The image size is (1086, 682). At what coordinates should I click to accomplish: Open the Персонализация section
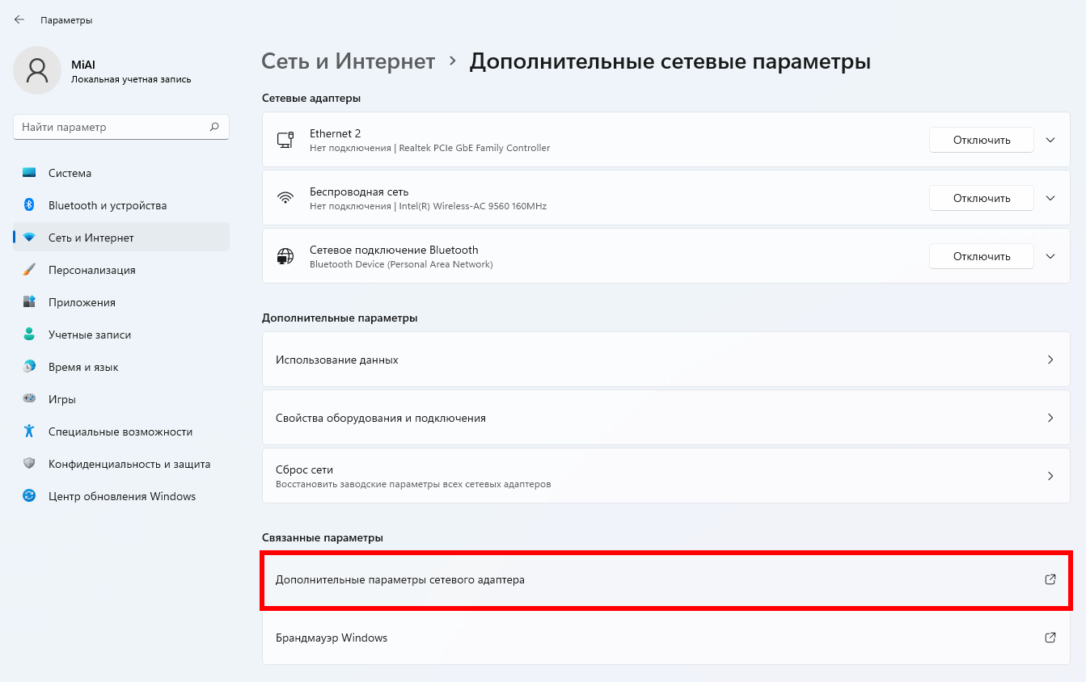pyautogui.click(x=91, y=270)
